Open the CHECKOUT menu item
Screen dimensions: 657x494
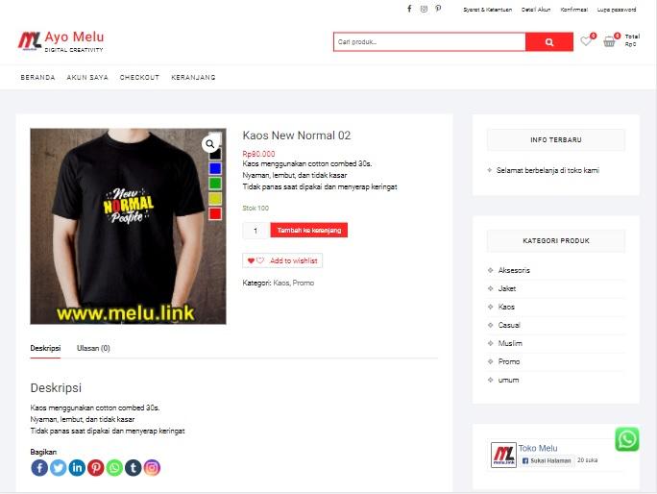pyautogui.click(x=139, y=77)
